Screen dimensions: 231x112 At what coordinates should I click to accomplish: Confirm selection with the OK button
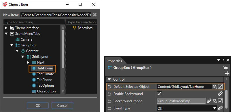pyautogui.click(x=38, y=106)
